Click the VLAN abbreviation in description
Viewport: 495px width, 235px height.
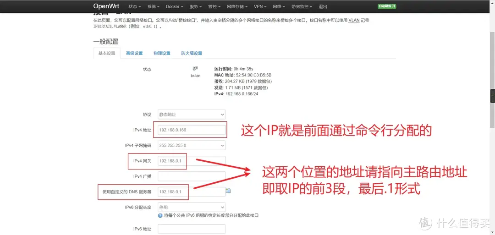tap(354, 20)
